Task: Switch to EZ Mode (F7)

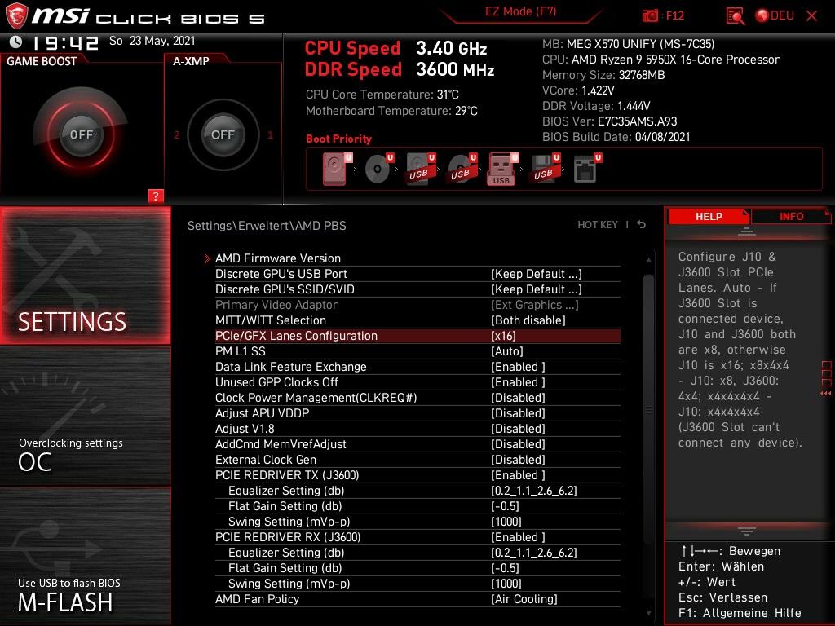Action: (x=520, y=11)
